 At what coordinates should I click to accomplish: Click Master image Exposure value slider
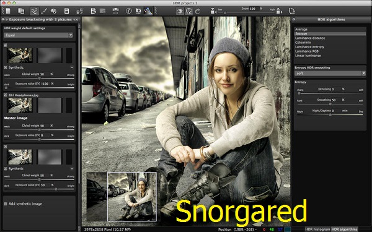click(x=39, y=139)
